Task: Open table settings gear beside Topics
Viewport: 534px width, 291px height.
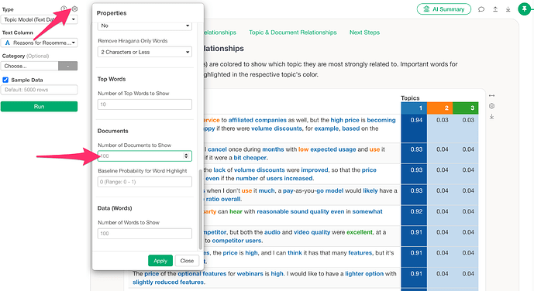Action: [x=492, y=106]
